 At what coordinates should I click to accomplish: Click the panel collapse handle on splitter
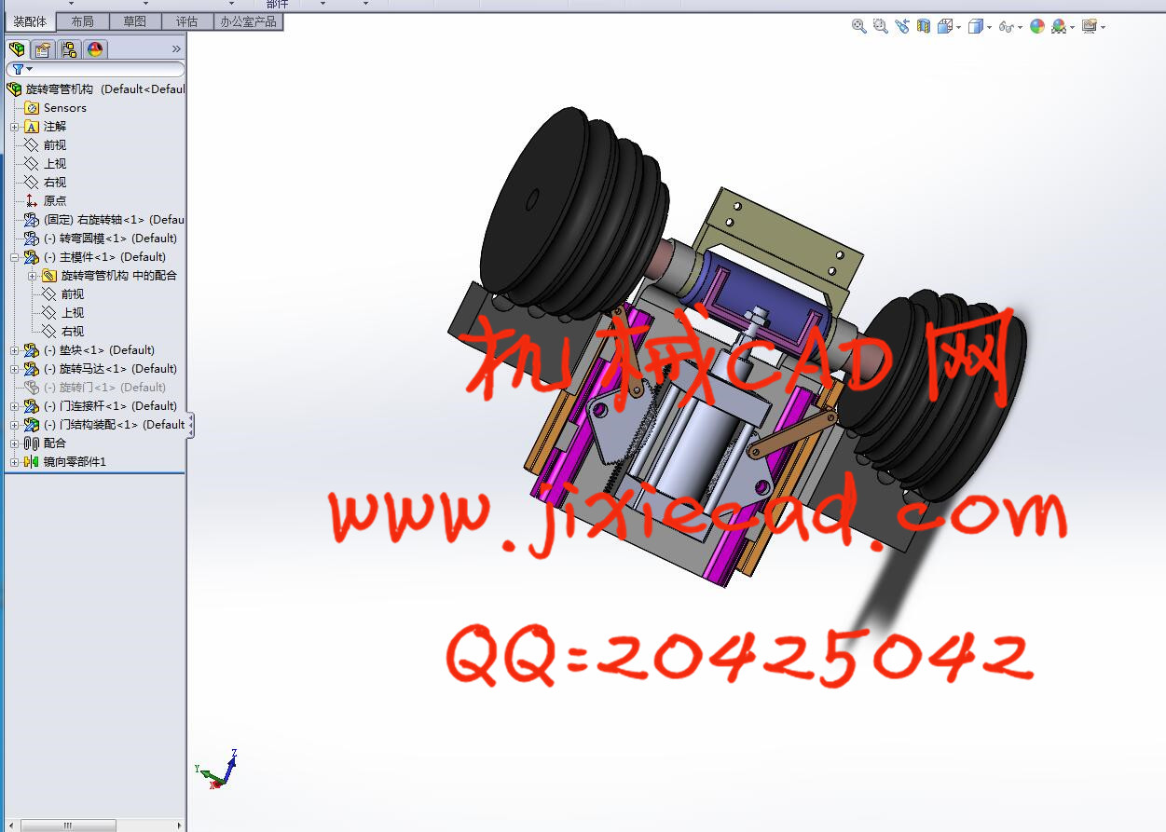click(191, 426)
